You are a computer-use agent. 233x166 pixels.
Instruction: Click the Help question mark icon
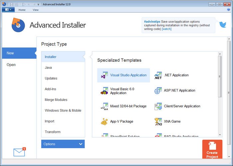[x=229, y=10]
